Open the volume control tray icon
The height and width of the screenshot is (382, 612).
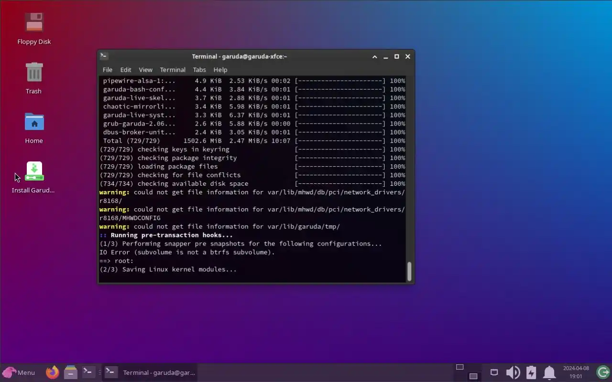tap(513, 372)
